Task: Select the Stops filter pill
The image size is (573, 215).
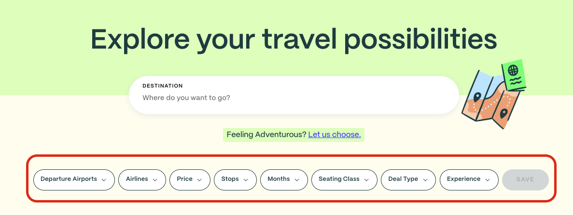Action: [x=235, y=180]
